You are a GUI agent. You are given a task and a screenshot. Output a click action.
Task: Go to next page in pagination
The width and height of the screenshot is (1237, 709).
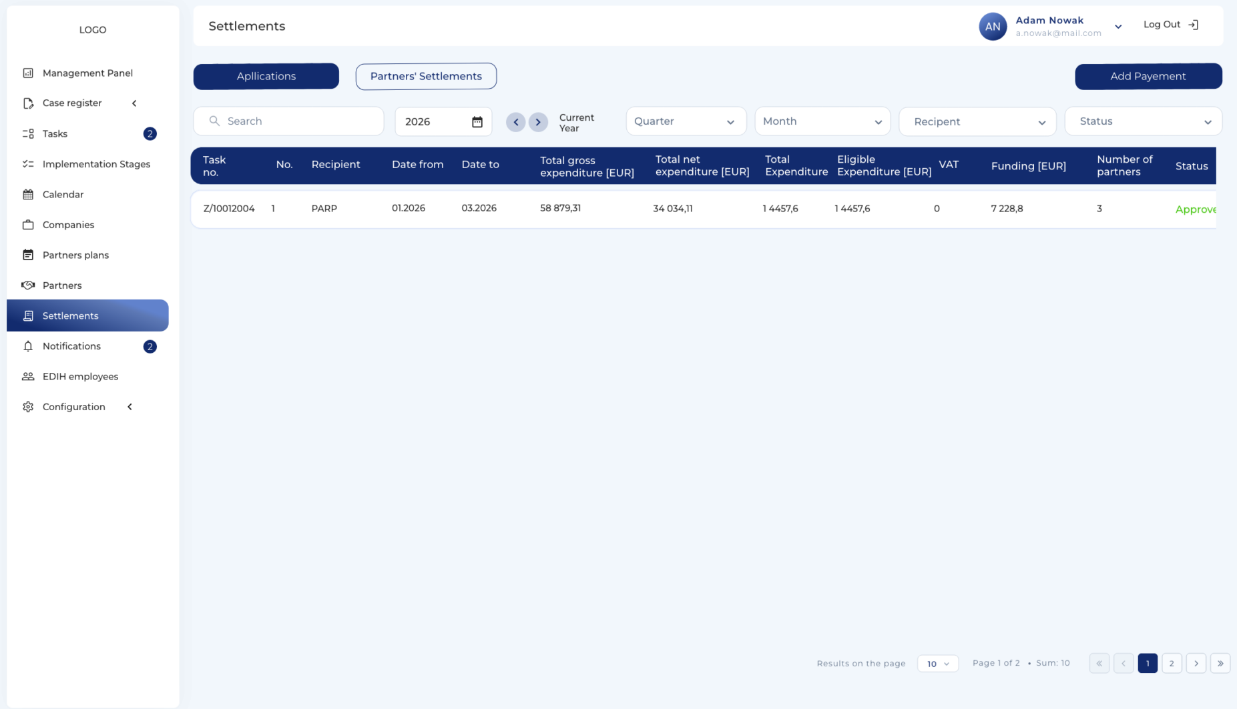click(x=1196, y=663)
